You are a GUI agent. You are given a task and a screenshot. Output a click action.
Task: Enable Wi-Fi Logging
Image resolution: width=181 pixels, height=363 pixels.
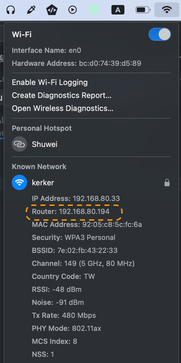tap(50, 82)
